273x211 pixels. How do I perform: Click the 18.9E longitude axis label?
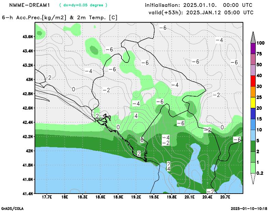[118, 197]
